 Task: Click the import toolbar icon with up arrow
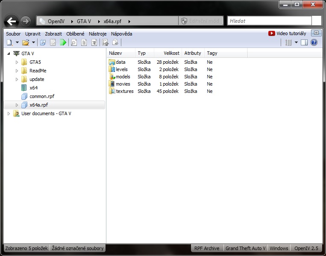tap(105, 42)
